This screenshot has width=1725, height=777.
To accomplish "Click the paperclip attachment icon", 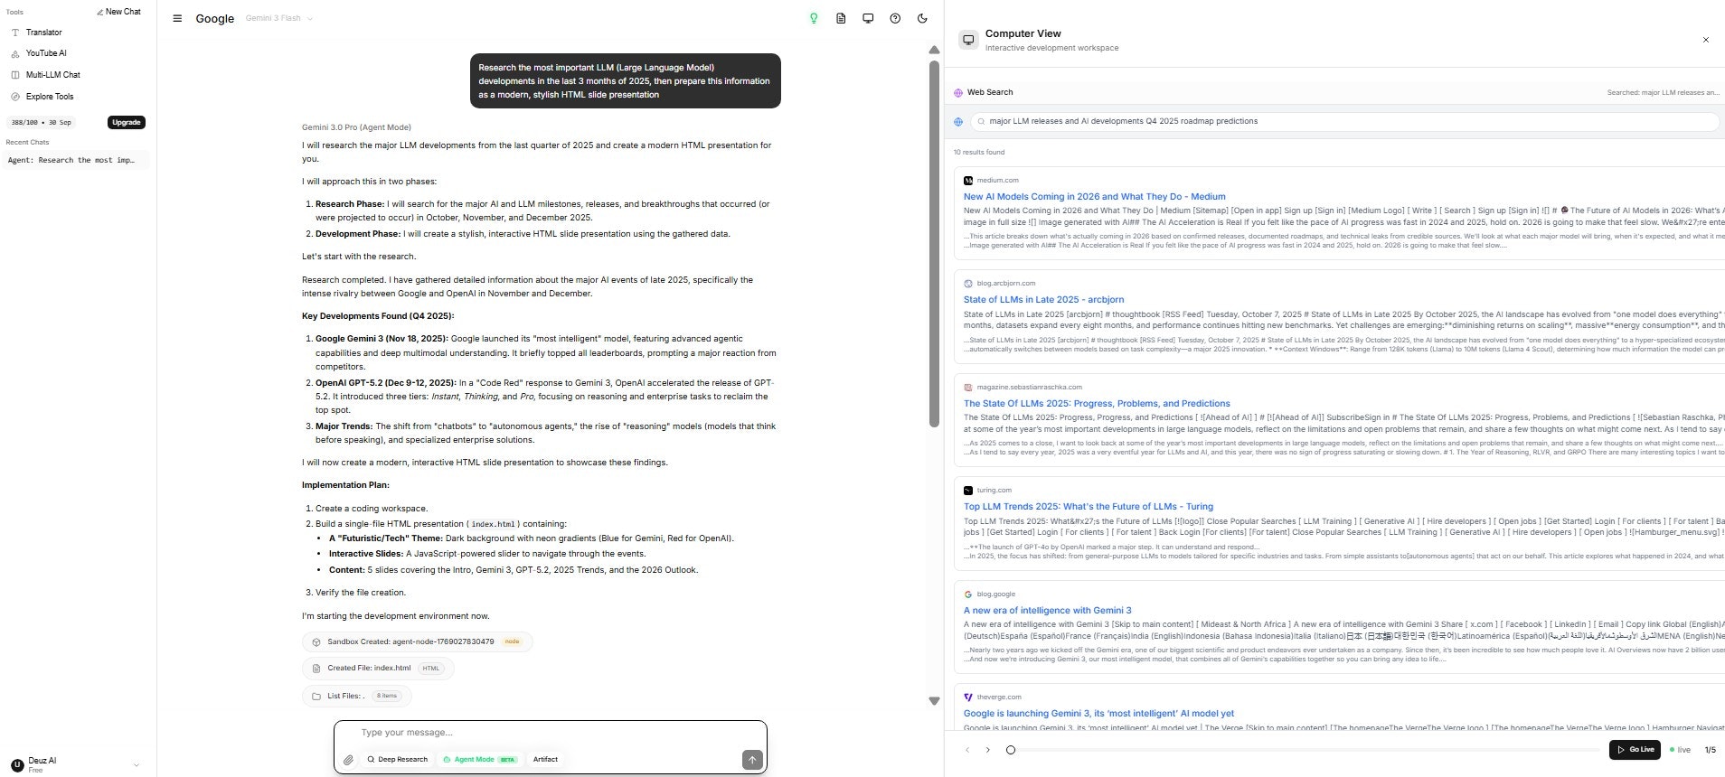I will pyautogui.click(x=348, y=760).
